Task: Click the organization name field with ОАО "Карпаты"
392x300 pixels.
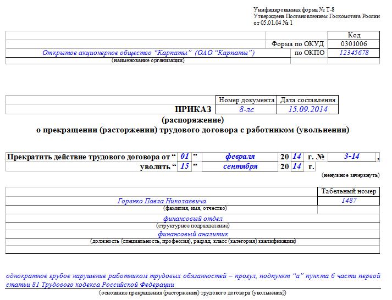Action: click(x=148, y=53)
